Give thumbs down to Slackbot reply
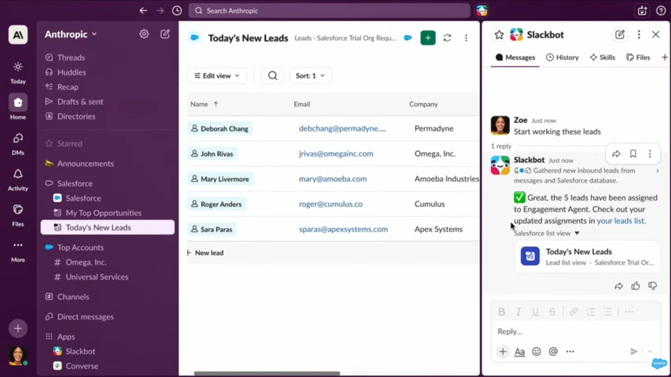Image resolution: width=671 pixels, height=377 pixels. pos(652,286)
